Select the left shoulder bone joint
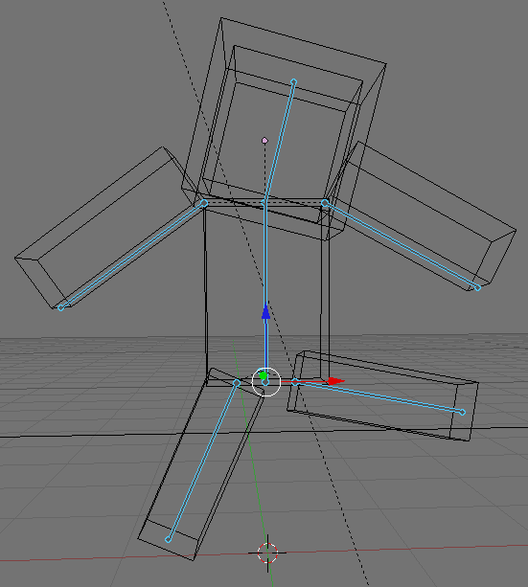 [x=204, y=203]
